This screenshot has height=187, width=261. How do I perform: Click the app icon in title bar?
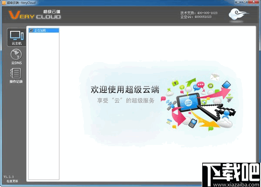pyautogui.click(x=3, y=3)
